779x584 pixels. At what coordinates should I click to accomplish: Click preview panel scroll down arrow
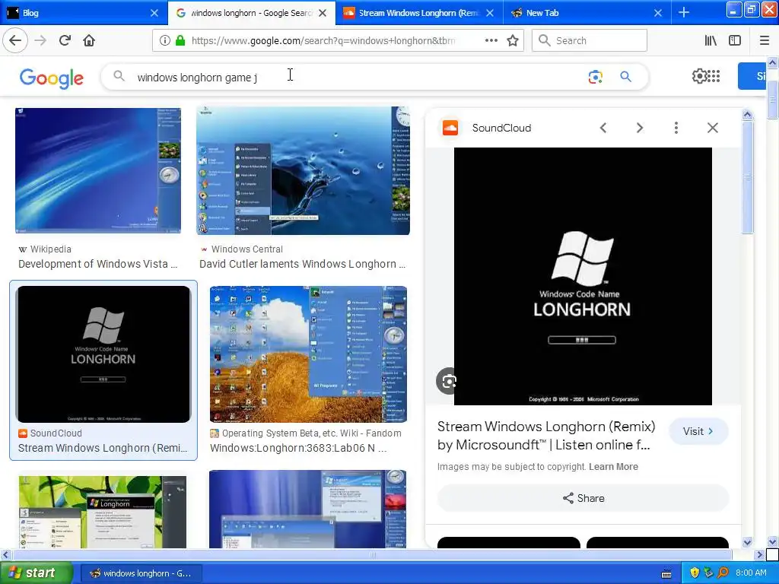click(x=747, y=542)
